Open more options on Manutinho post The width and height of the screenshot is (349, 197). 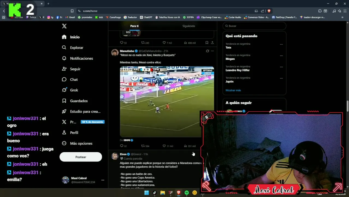point(212,51)
